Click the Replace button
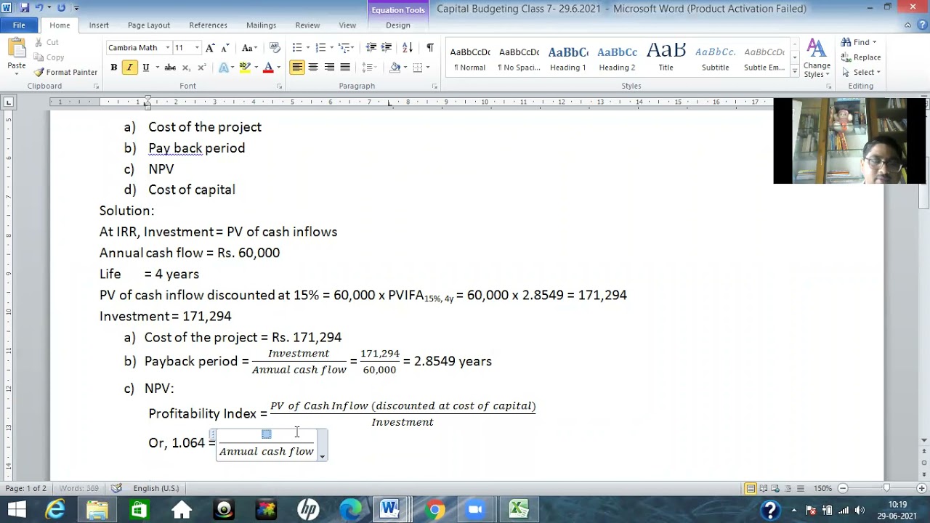Screen dimensions: 930x523 pyautogui.click(x=861, y=57)
